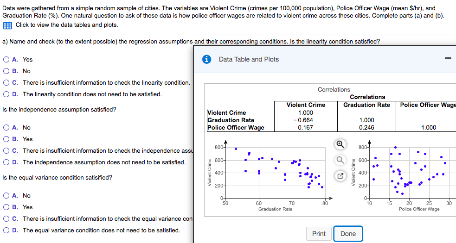
Task: Open the scatterplot in a new window
Action: [x=340, y=175]
